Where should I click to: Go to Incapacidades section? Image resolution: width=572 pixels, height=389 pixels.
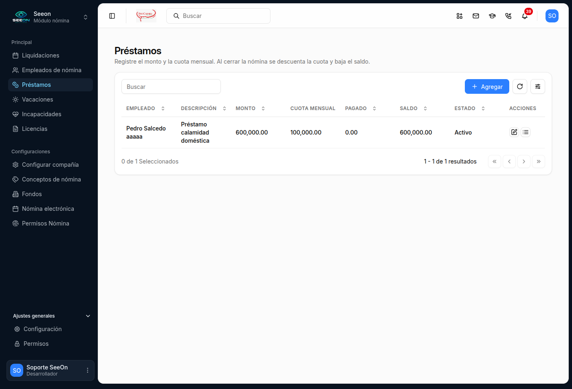click(51, 114)
